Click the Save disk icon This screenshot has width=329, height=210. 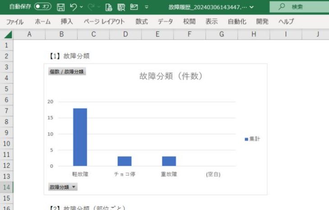coord(61,7)
